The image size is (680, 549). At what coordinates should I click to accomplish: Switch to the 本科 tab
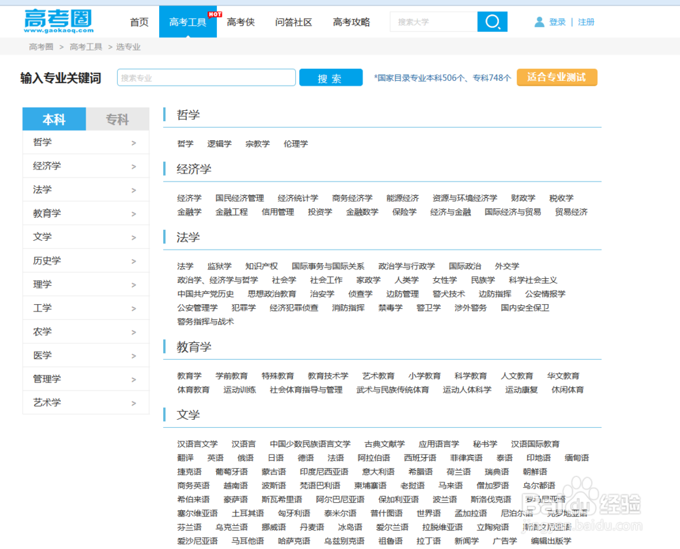point(53,118)
